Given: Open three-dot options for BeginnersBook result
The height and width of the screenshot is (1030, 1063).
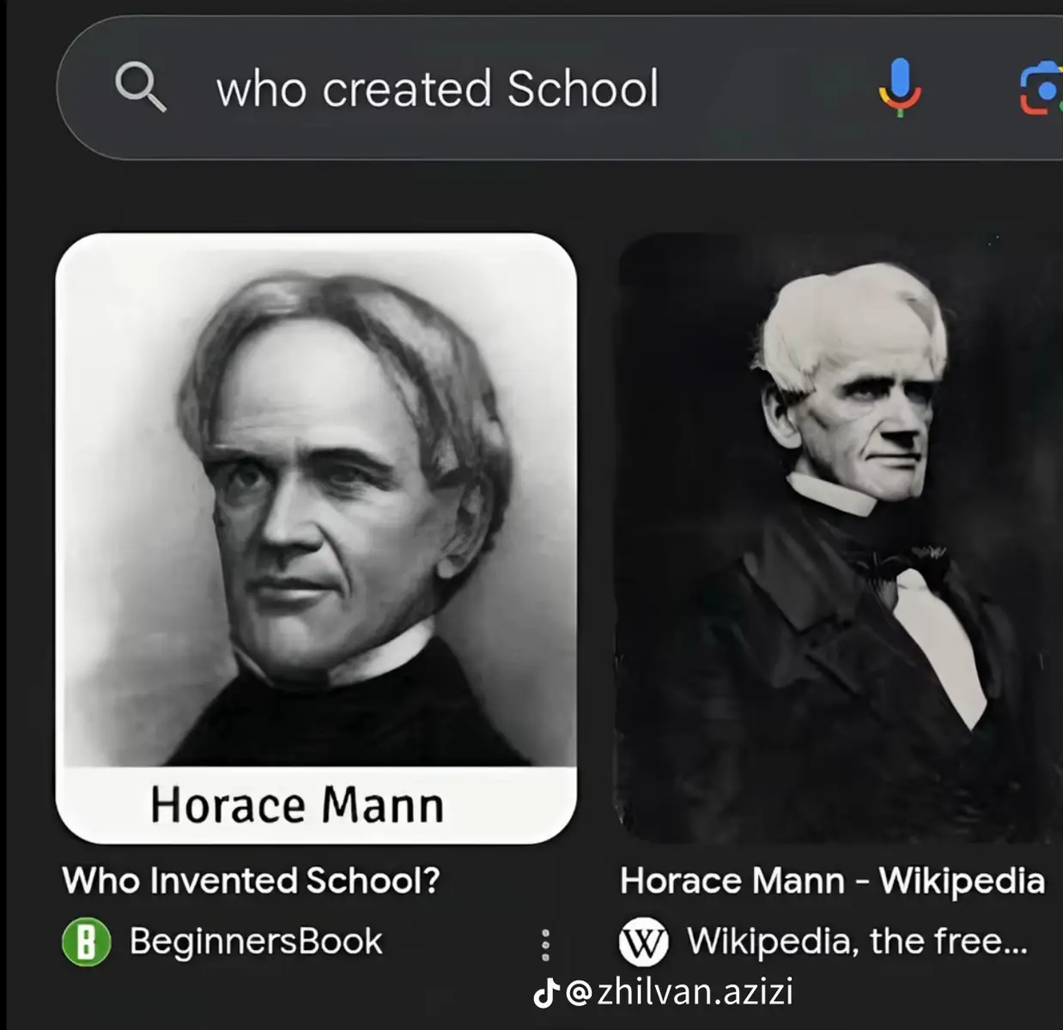Looking at the screenshot, I should (x=545, y=944).
